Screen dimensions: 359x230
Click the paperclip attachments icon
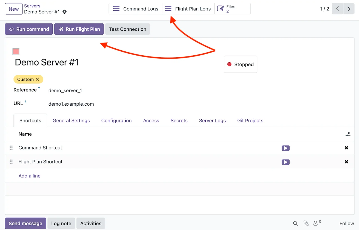pyautogui.click(x=306, y=223)
